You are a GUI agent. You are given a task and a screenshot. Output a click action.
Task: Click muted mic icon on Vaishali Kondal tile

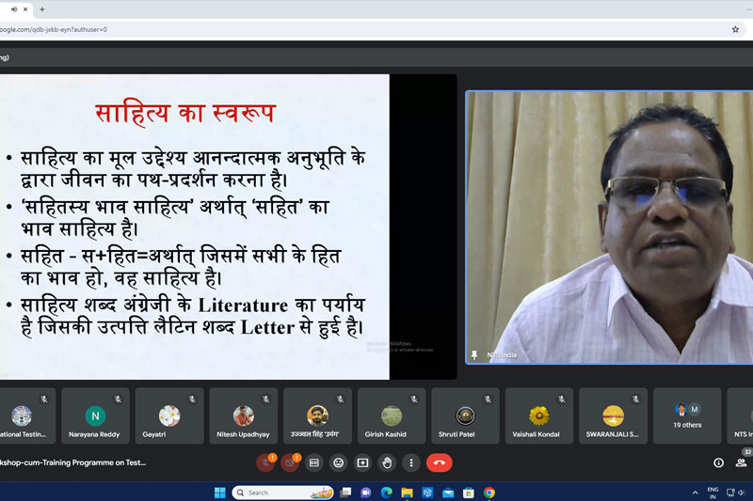561,399
